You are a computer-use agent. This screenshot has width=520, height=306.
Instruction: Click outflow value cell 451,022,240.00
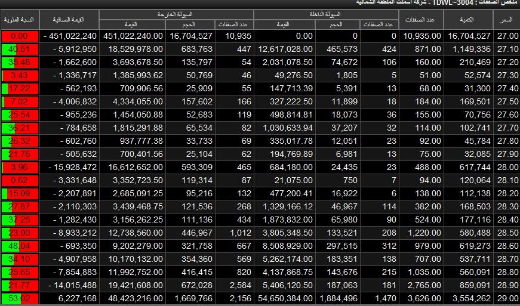pyautogui.click(x=132, y=36)
